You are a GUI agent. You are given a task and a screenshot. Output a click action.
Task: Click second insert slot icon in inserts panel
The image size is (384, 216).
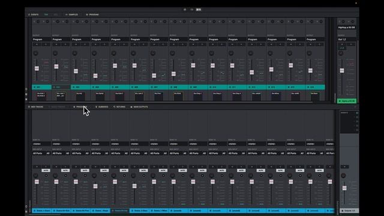pos(357,121)
